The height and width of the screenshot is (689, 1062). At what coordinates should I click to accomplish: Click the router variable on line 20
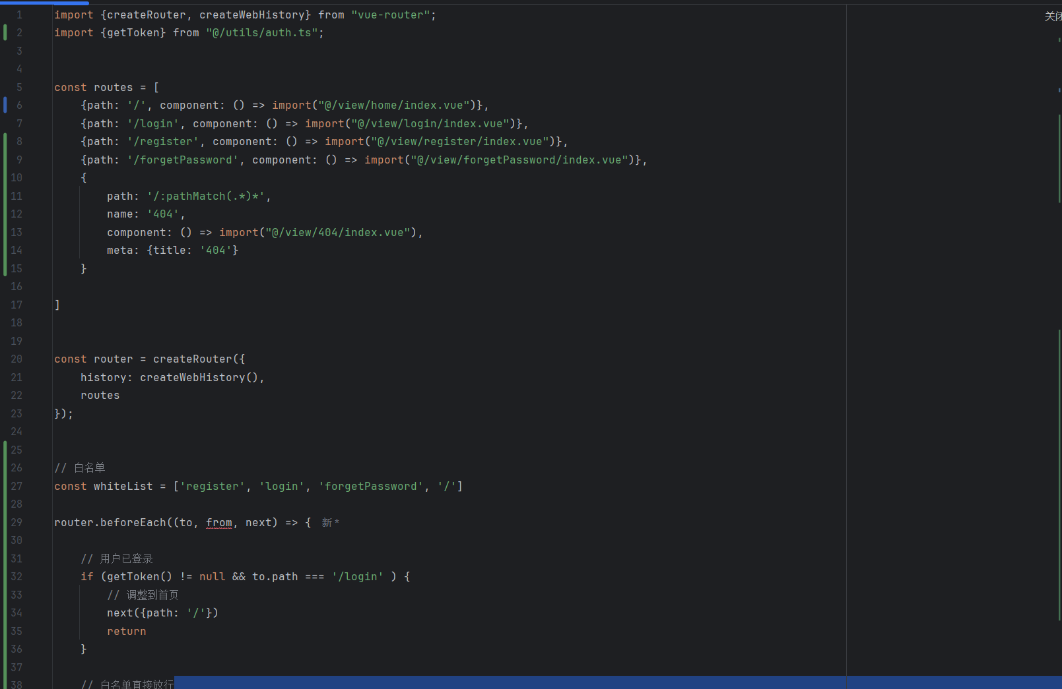(114, 359)
